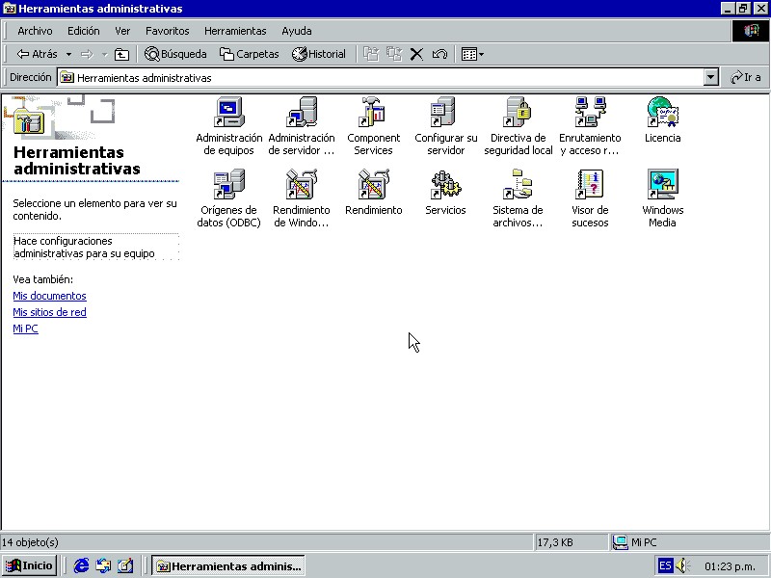Screen dimensions: 771x578
Task: Select Rendimiento de Windo... icon
Action: coord(302,198)
